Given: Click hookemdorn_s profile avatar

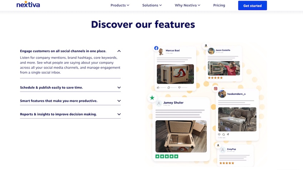Looking at the screenshot, I should pyautogui.click(x=222, y=94).
